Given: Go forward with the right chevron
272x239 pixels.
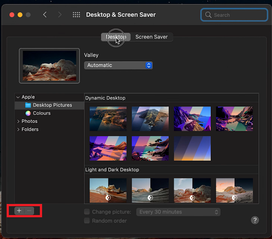Looking at the screenshot, I should 60,15.
